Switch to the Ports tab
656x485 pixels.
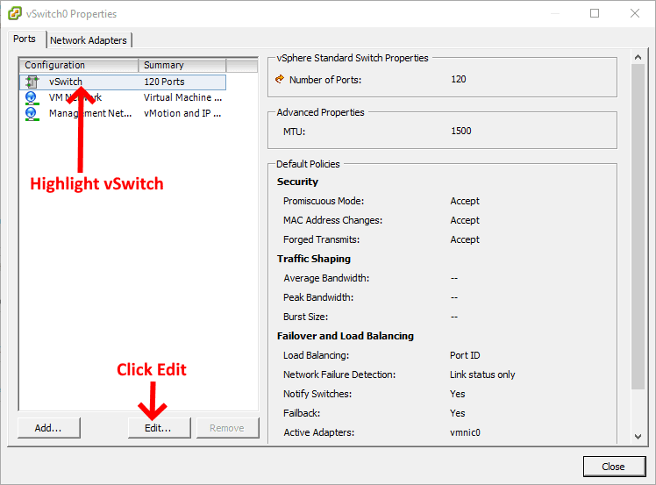point(25,39)
